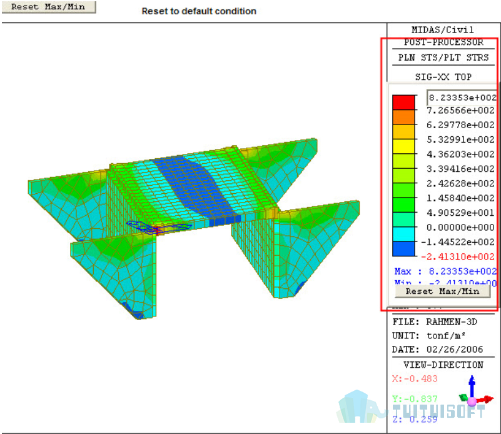The width and height of the screenshot is (501, 434).
Task: Click the dark blue stress zone on the deck slab
Action: (195, 187)
